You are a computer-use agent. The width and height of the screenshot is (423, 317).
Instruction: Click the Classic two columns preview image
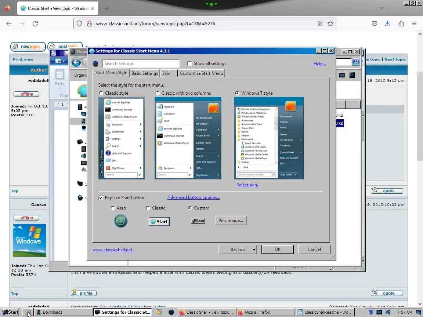[x=188, y=138]
